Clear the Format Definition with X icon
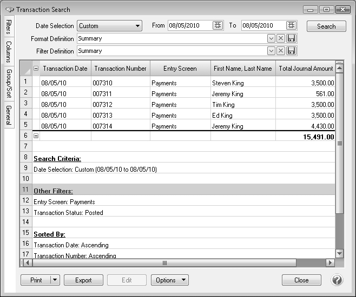Viewport: 356px width, 297px height. click(281, 38)
